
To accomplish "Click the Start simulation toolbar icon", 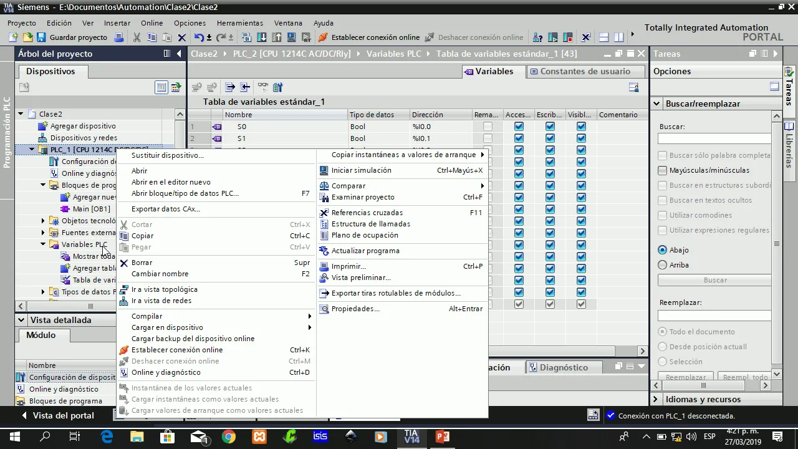I will click(x=291, y=37).
